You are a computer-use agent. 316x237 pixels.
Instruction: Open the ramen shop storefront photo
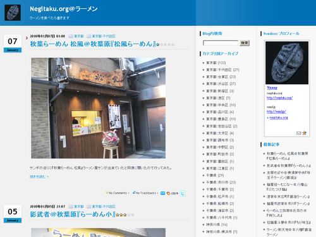99,108
